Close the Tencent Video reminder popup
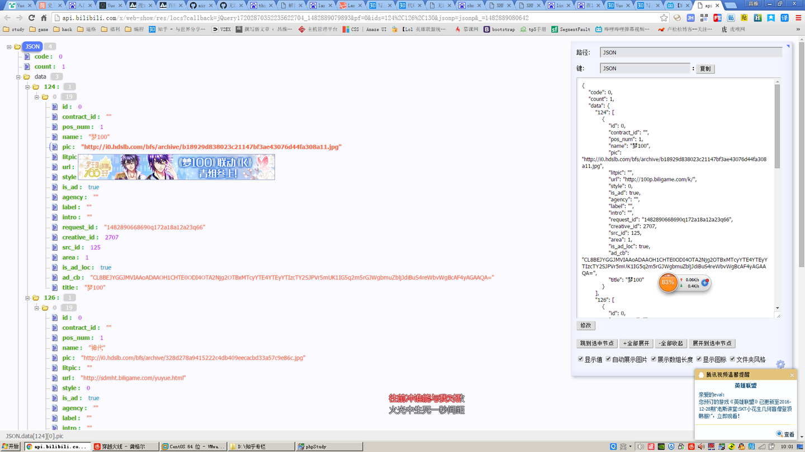The height and width of the screenshot is (452, 805). (792, 375)
